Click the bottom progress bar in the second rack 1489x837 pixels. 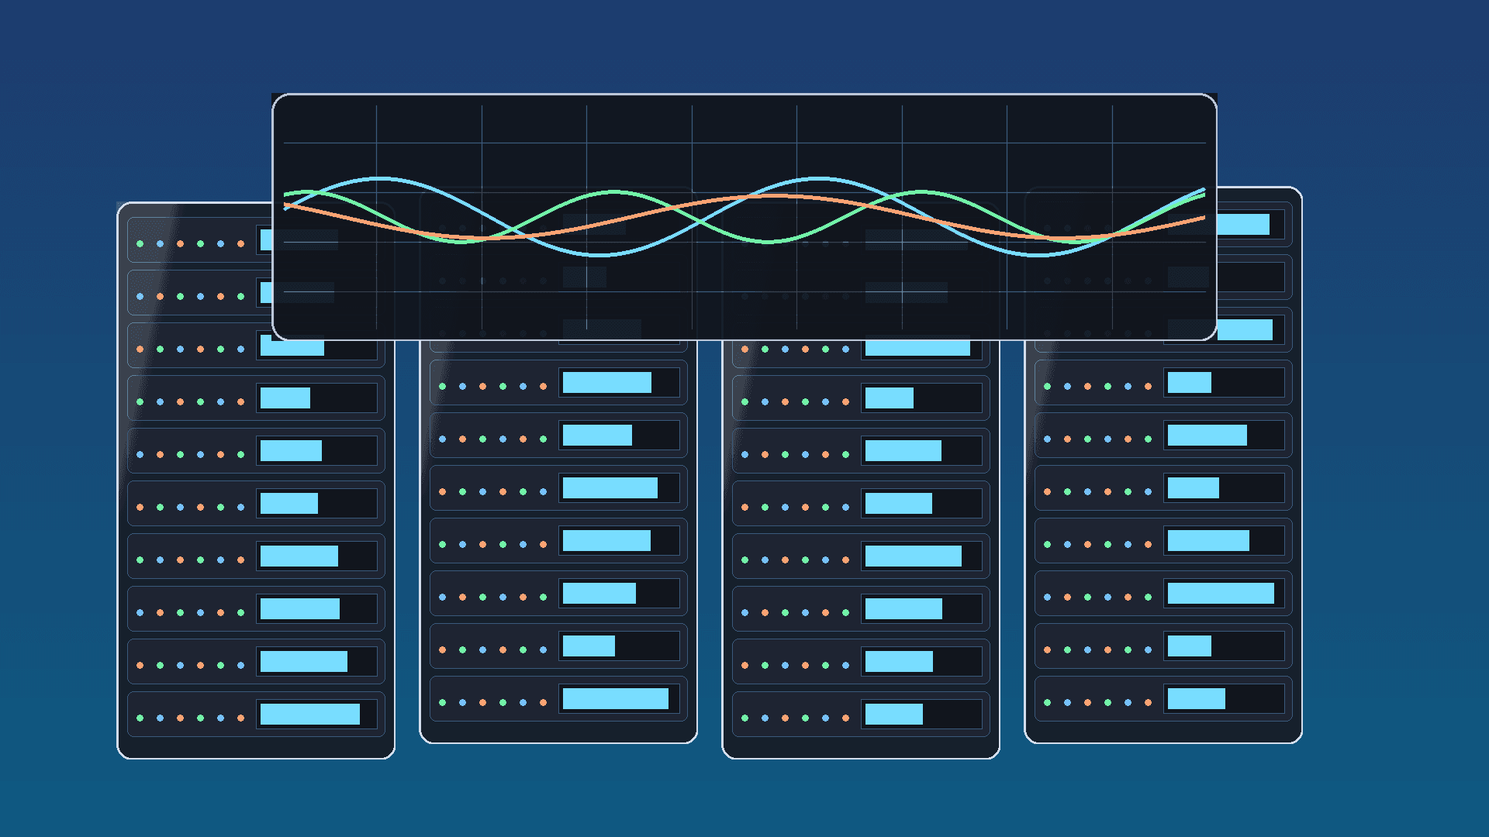tap(615, 698)
